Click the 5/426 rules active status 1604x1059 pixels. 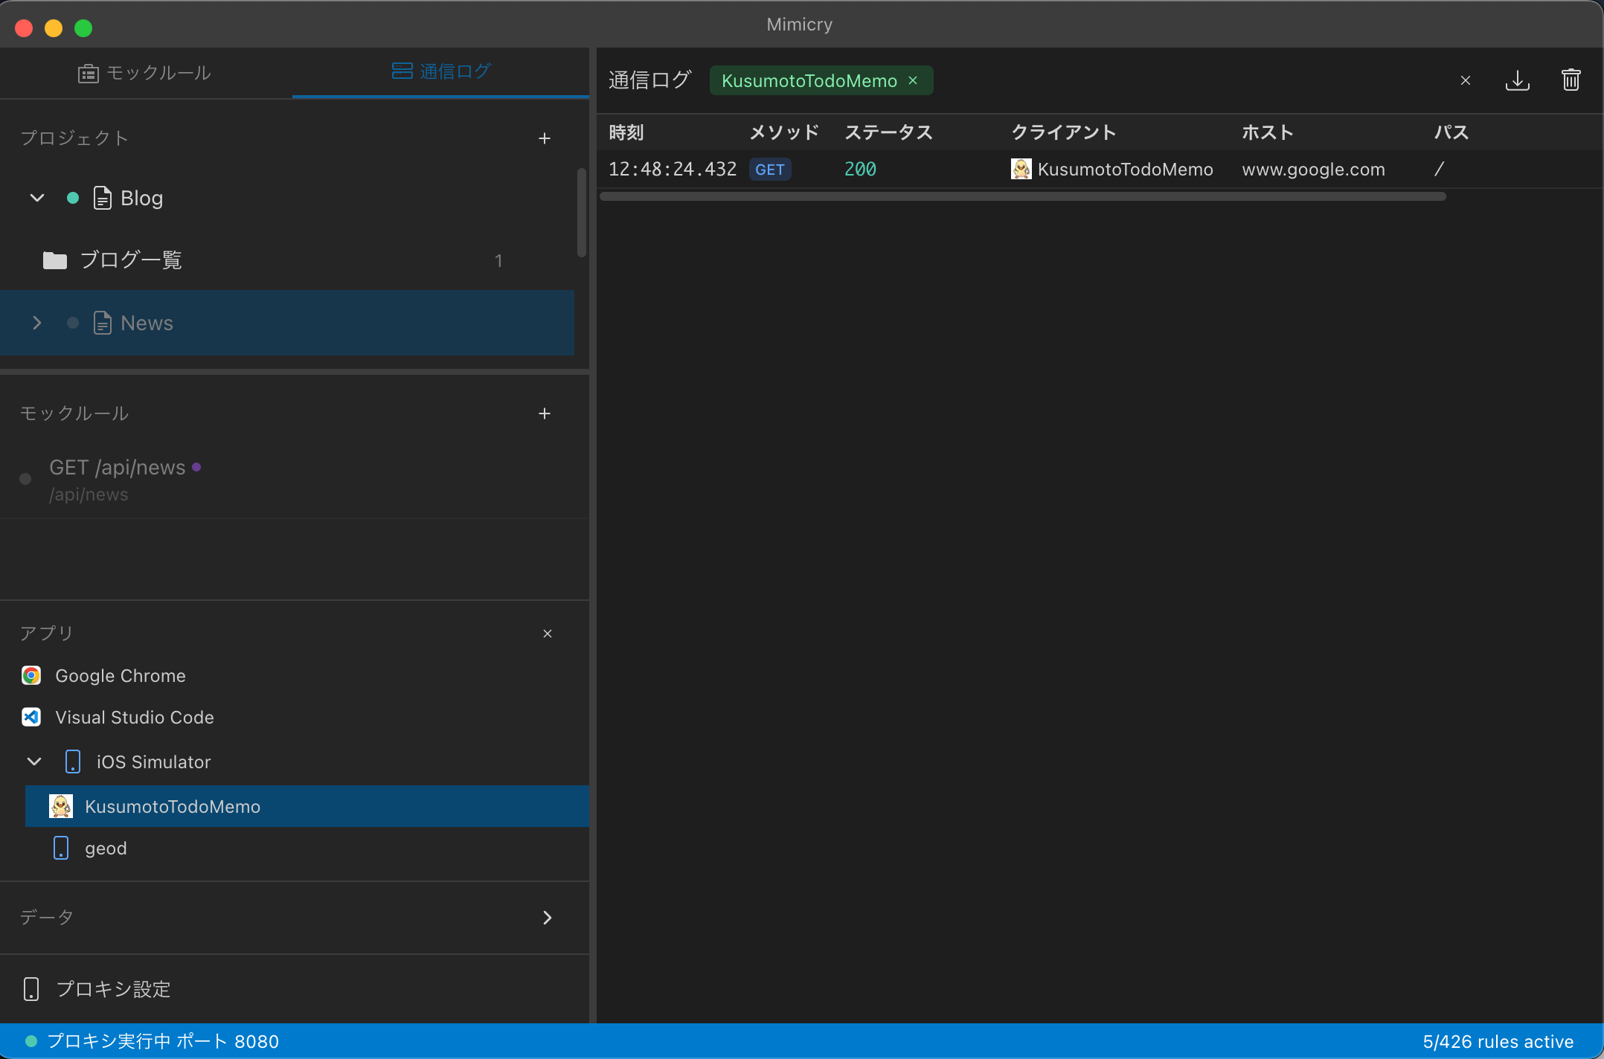(x=1498, y=1041)
